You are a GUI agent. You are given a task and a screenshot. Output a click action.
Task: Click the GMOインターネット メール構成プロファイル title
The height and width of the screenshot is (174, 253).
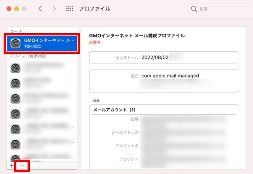click(x=137, y=35)
